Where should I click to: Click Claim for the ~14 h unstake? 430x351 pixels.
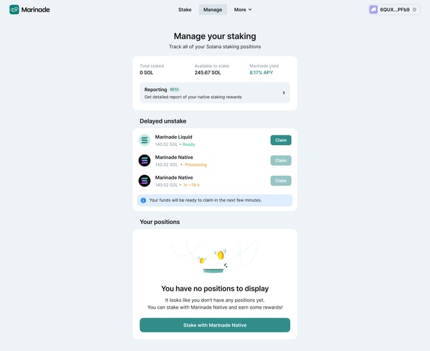point(281,181)
